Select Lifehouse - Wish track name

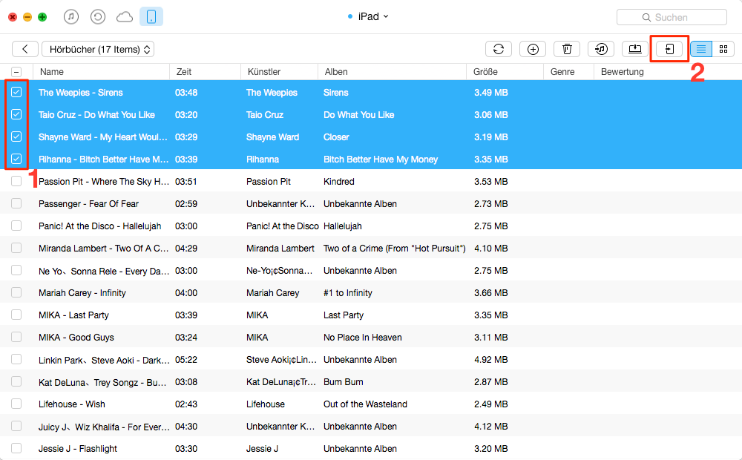click(x=72, y=404)
